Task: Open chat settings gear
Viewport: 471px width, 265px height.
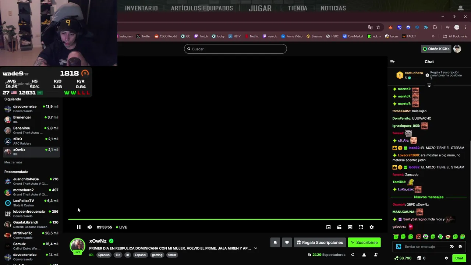Action: pyautogui.click(x=446, y=258)
